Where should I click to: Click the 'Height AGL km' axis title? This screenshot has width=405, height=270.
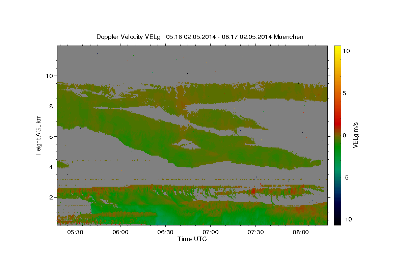[x=38, y=135]
